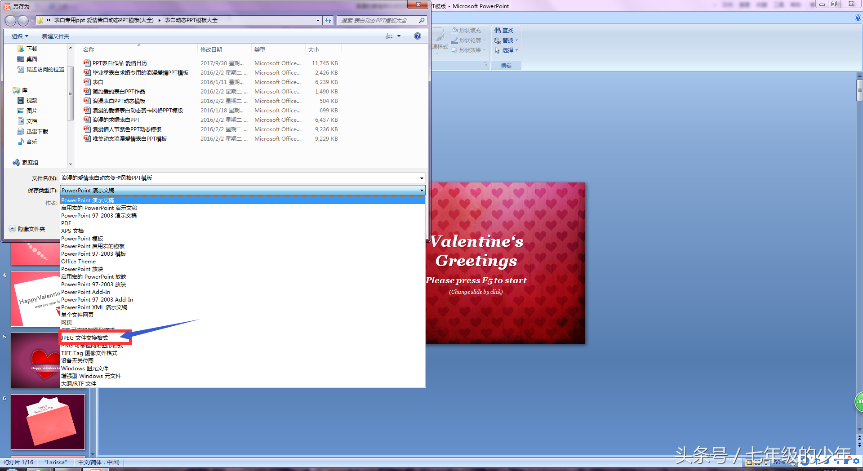863x471 pixels.
Task: Click the file icon of the 表白 presentation
Action: tap(87, 82)
